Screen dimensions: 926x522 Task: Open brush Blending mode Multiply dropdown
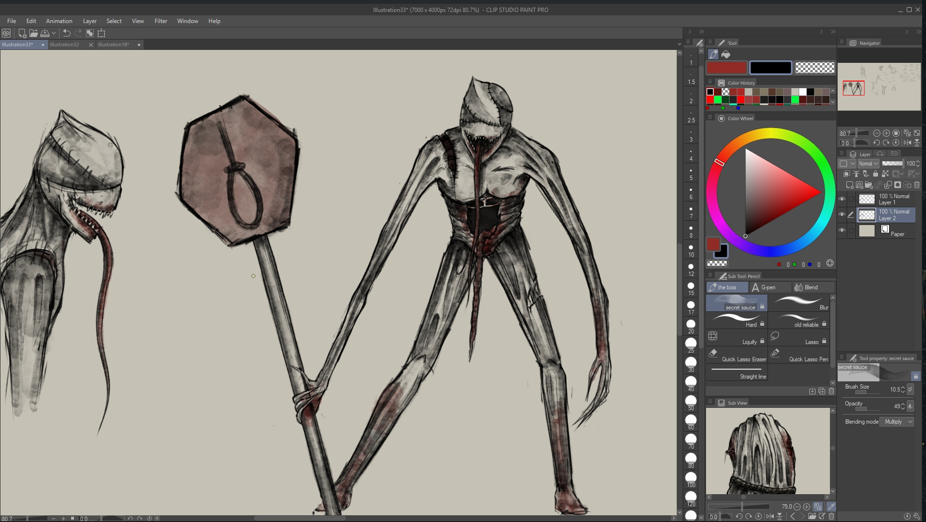pyautogui.click(x=897, y=422)
